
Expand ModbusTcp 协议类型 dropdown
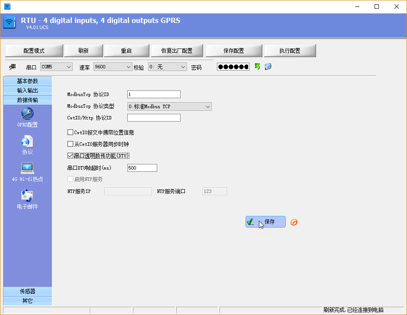click(169, 106)
